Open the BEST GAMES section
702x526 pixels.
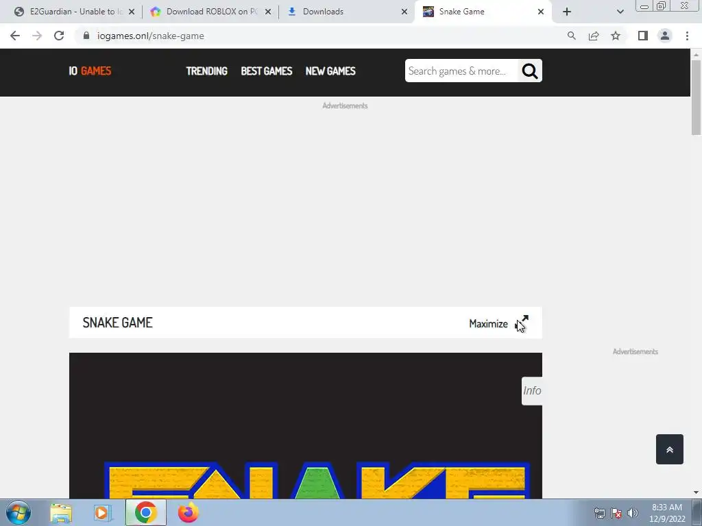[267, 71]
